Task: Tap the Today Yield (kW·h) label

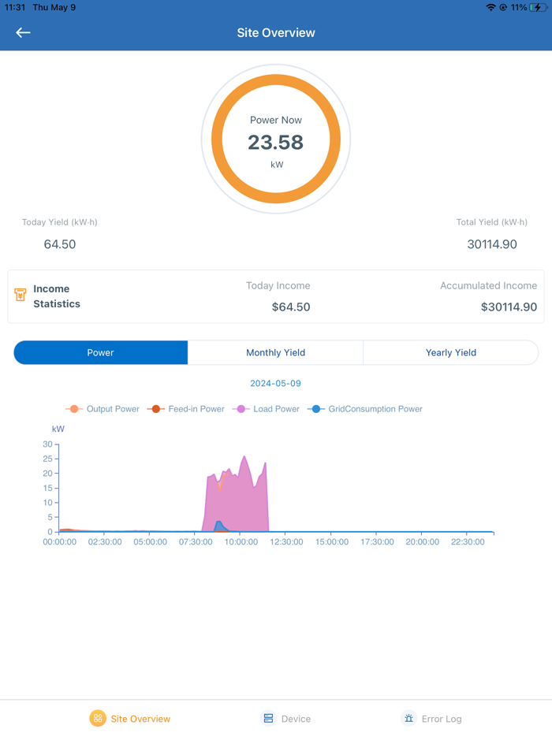Action: coord(60,222)
